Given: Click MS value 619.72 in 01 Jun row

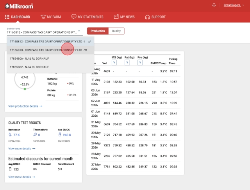Looking at the screenshot, I should coord(117,114).
